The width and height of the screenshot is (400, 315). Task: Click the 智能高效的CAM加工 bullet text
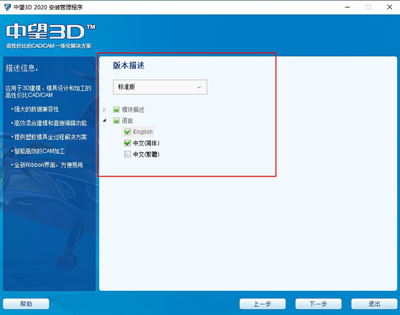[38, 151]
